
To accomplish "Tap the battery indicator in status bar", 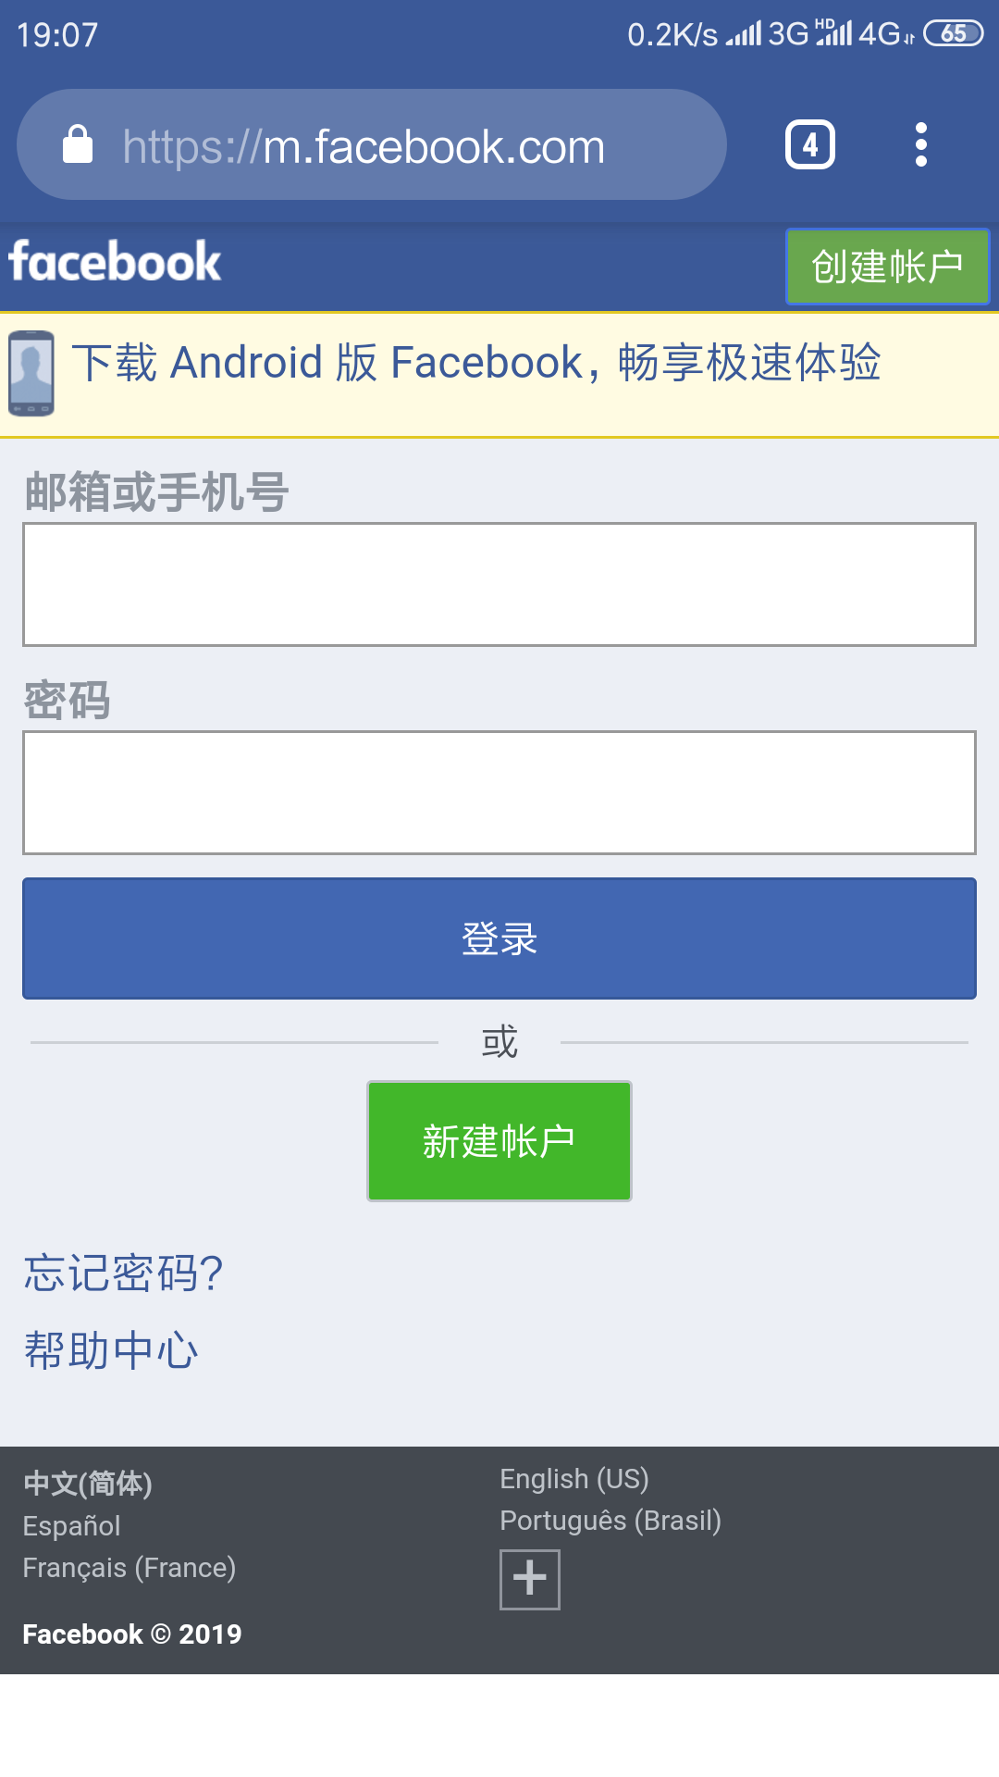I will pos(954,34).
